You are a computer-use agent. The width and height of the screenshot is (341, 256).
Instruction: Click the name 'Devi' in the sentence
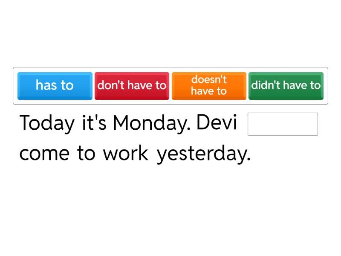click(217, 124)
